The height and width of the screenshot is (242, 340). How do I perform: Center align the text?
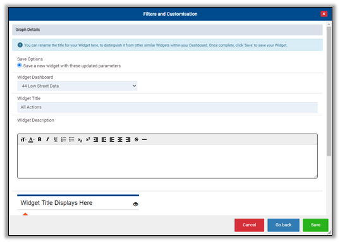click(120, 139)
